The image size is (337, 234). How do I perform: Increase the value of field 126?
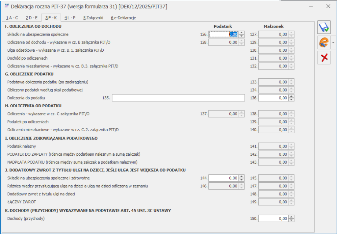(x=241, y=33)
